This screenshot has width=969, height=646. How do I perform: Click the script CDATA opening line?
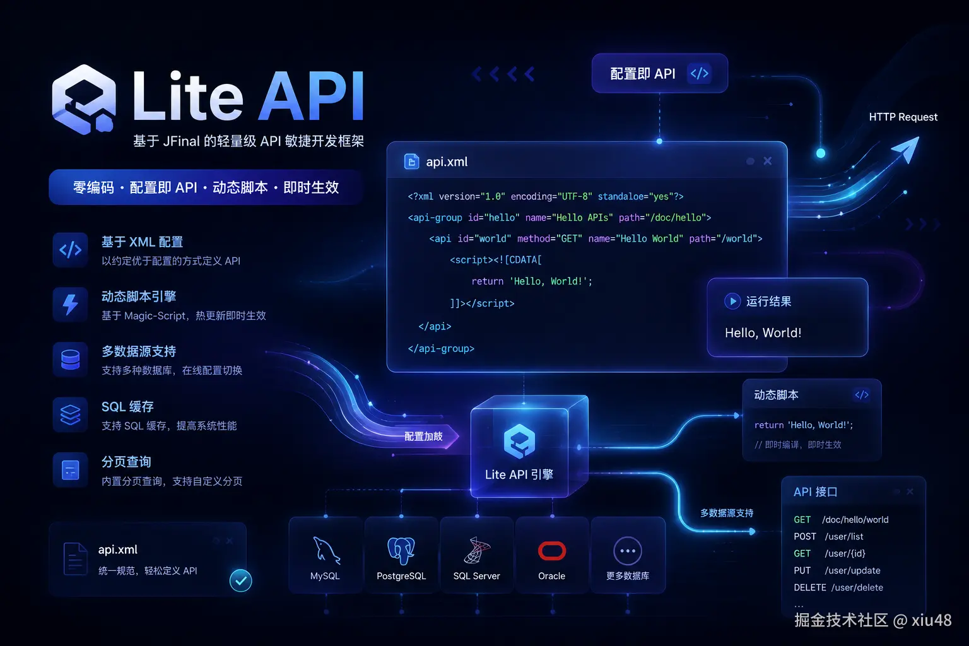[x=496, y=260]
